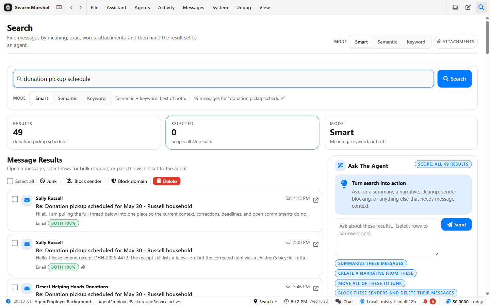Mark selected as Junk
490x306 pixels.
(48, 181)
